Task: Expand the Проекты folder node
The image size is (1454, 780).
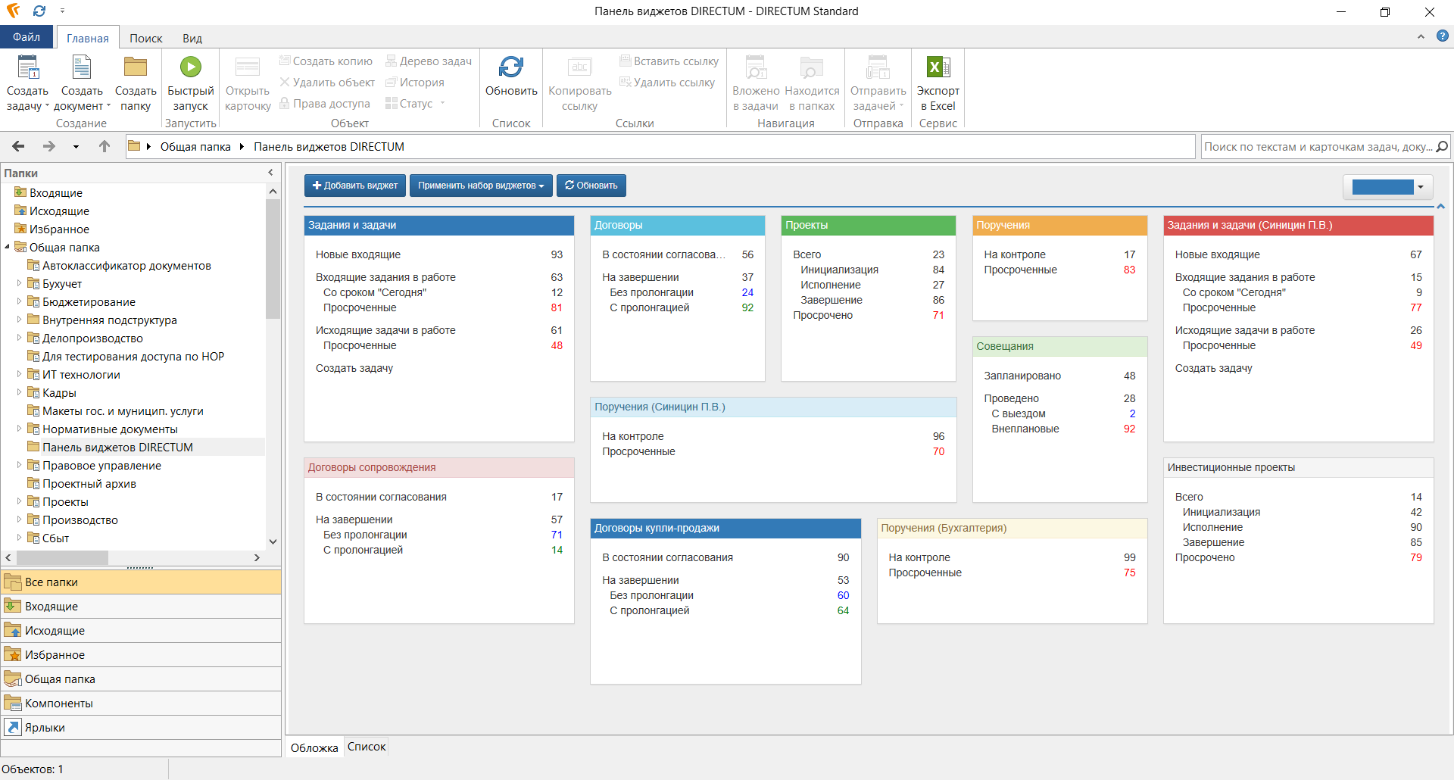Action: (x=19, y=501)
